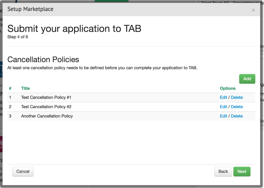The width and height of the screenshot is (264, 188).
Task: Click the Options column header
Action: (x=228, y=88)
